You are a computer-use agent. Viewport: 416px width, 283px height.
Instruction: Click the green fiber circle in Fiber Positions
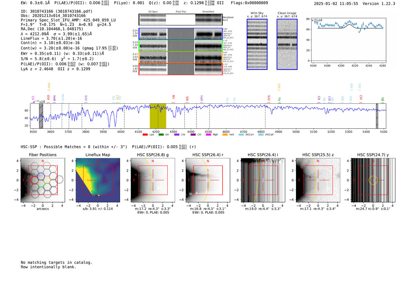(41, 183)
